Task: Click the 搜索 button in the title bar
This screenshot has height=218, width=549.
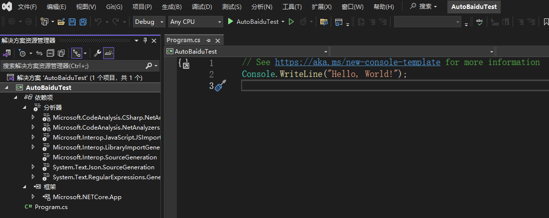Action: coord(423,6)
